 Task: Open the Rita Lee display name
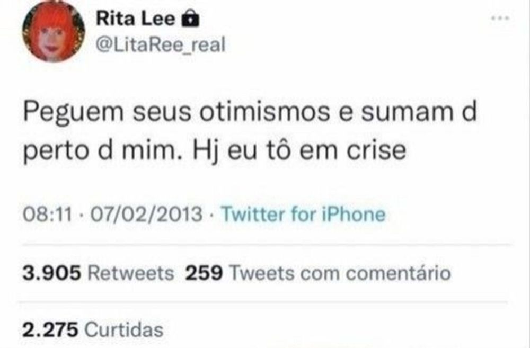[135, 18]
